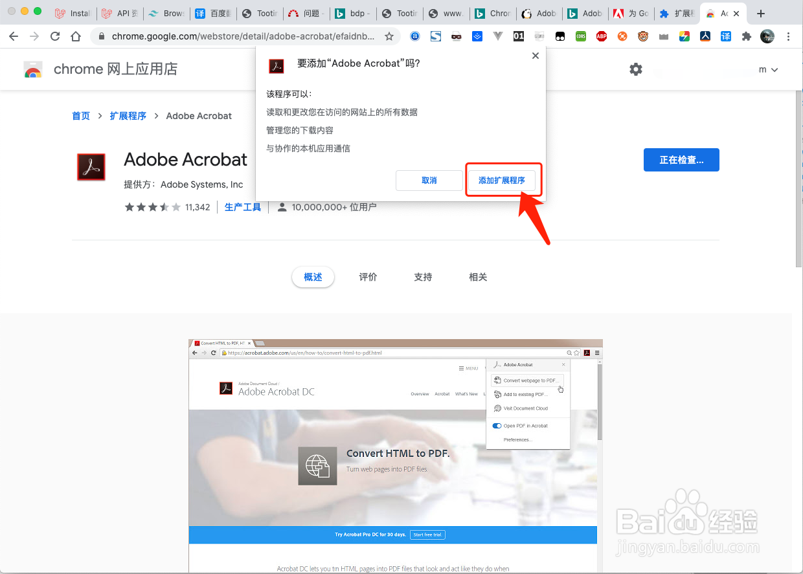The height and width of the screenshot is (574, 803).
Task: Click the browser forward arrow
Action: coord(34,36)
